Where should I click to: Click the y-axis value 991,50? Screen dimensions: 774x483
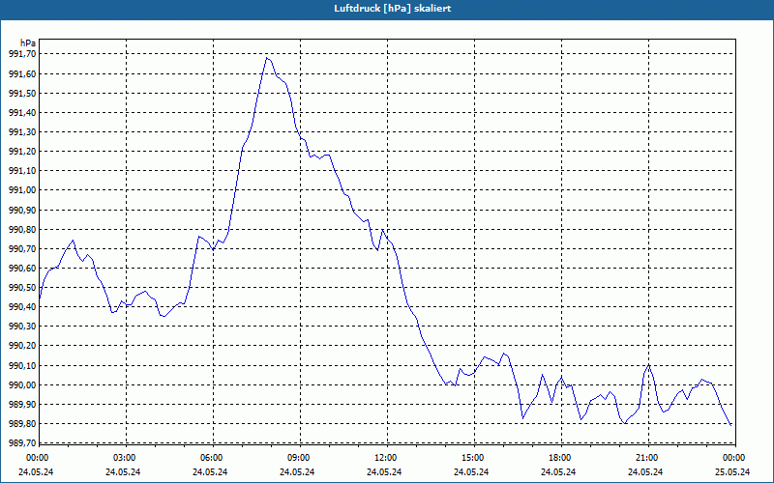click(x=22, y=93)
